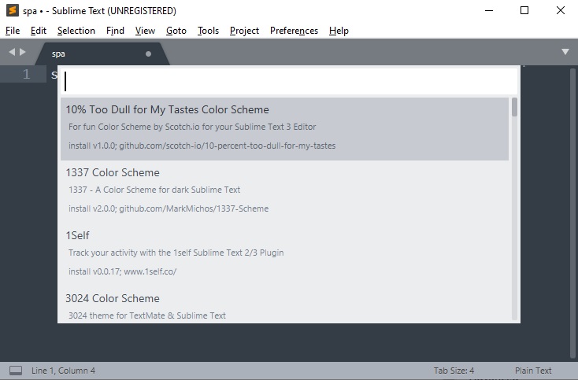Click line number 1 in the gutter
578x380 pixels.
pyautogui.click(x=26, y=75)
